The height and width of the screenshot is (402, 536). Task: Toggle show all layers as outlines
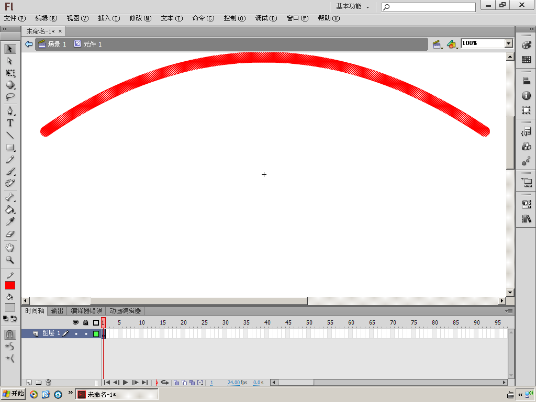coord(96,322)
